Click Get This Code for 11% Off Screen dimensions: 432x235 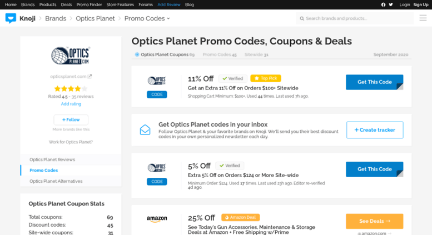(x=374, y=82)
